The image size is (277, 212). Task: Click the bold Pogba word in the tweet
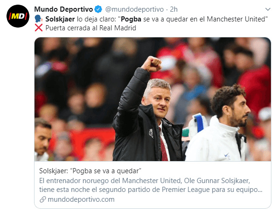tap(131, 19)
